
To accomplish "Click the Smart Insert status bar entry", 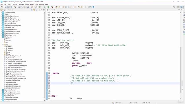I will click(x=133, y=103).
